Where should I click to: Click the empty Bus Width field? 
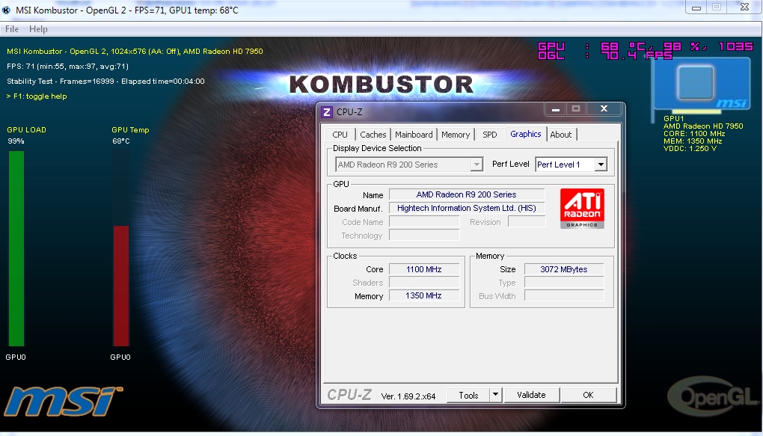(x=563, y=295)
